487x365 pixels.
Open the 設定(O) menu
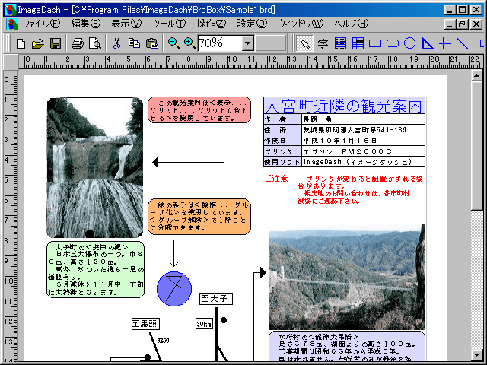tap(252, 24)
